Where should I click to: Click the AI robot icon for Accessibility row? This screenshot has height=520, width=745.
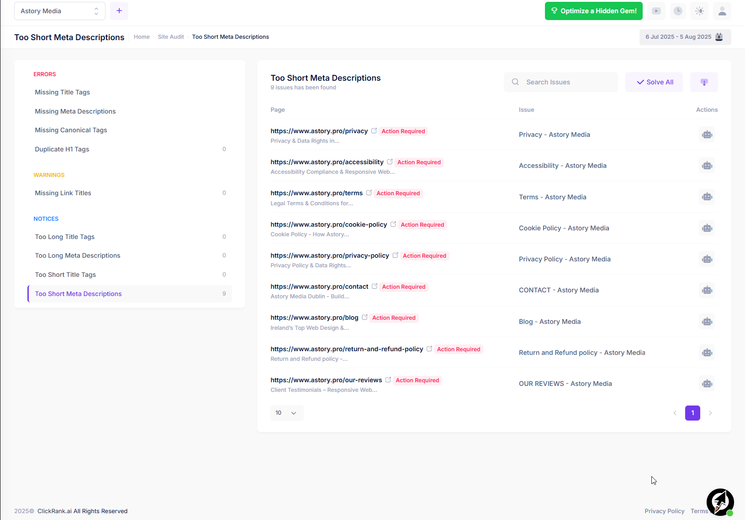point(707,166)
